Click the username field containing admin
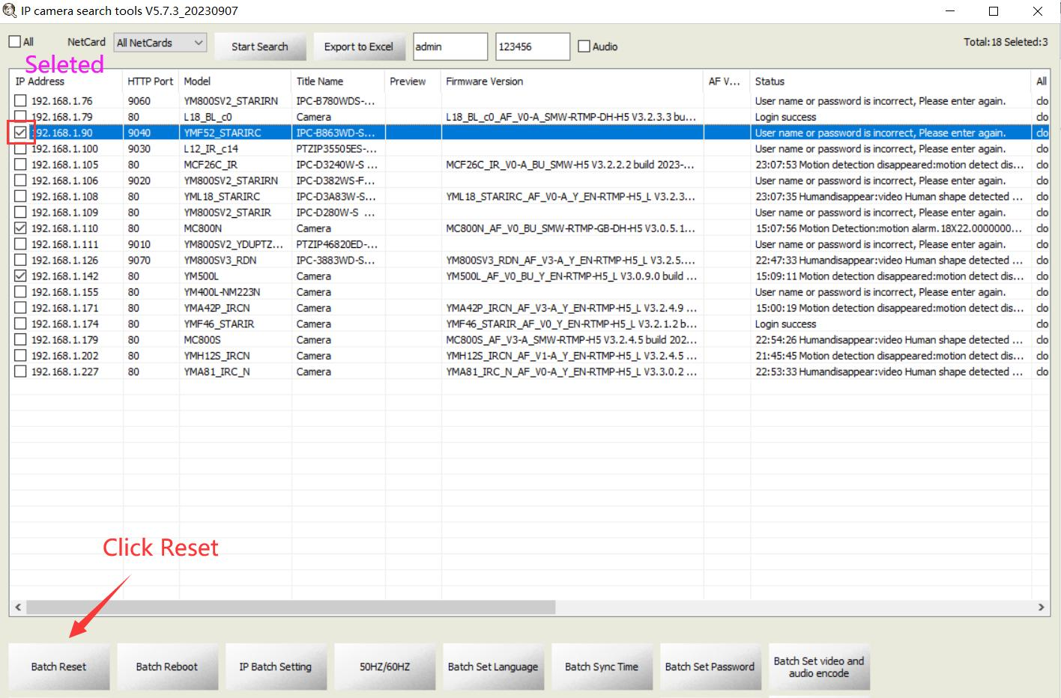The height and width of the screenshot is (698, 1061). click(450, 46)
